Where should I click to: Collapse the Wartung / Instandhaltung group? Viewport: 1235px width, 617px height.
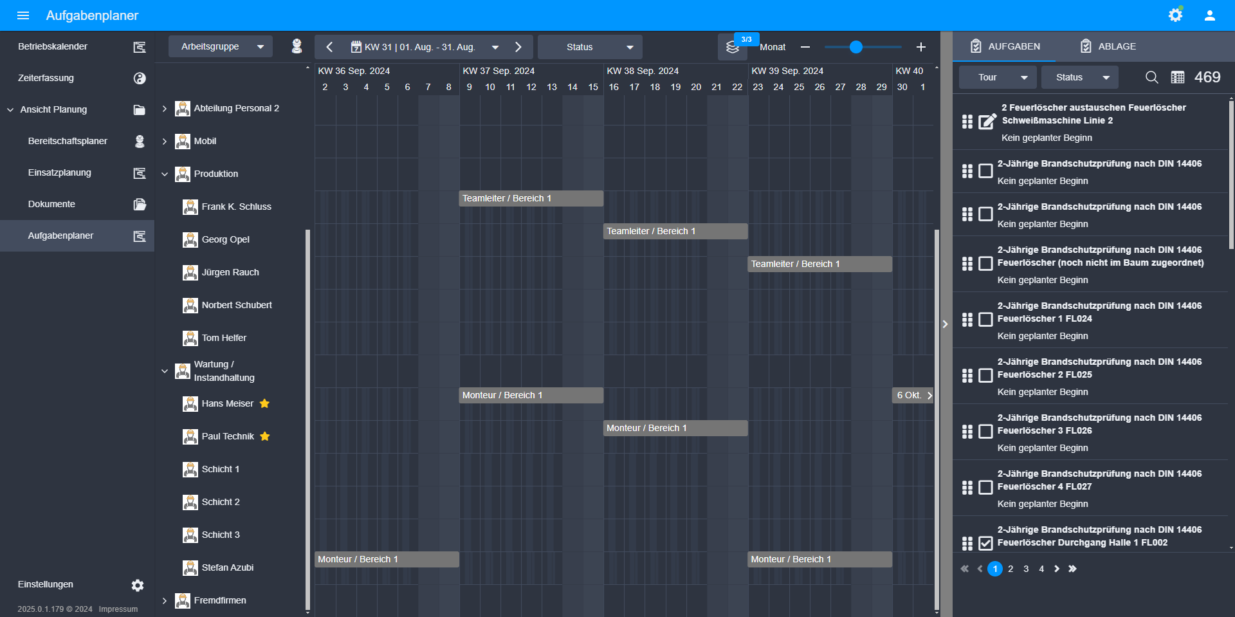164,371
